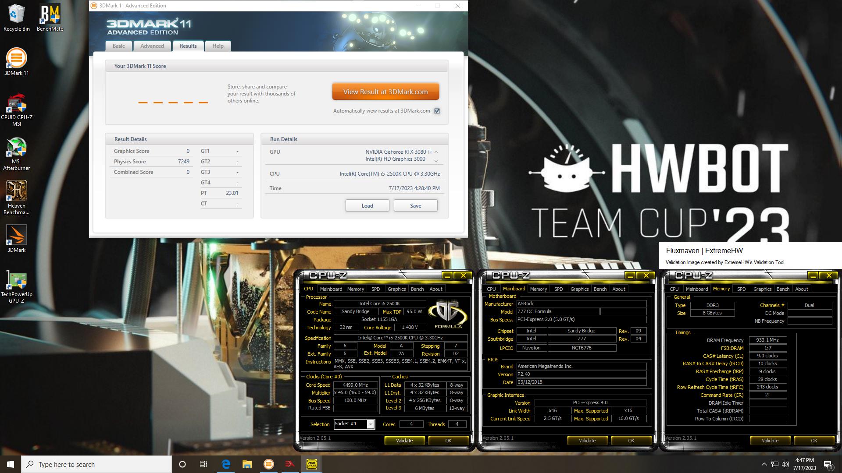Show hidden system tray icons
Image resolution: width=842 pixels, height=473 pixels.
(764, 464)
